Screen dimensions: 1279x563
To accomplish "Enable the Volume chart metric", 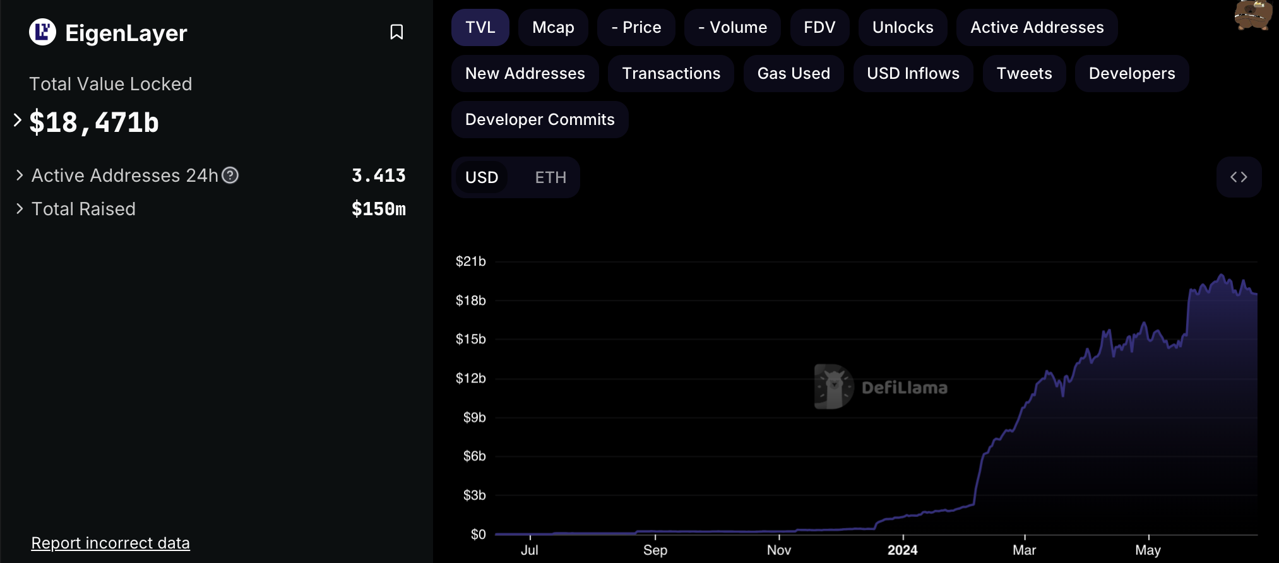I will 732,28.
